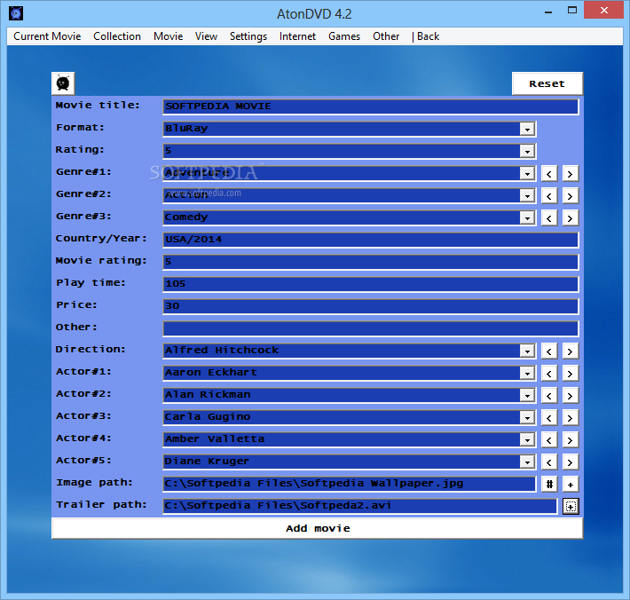Image resolution: width=630 pixels, height=600 pixels.
Task: Open Actor#3 dropdown with Carla Gugino
Action: tap(527, 417)
